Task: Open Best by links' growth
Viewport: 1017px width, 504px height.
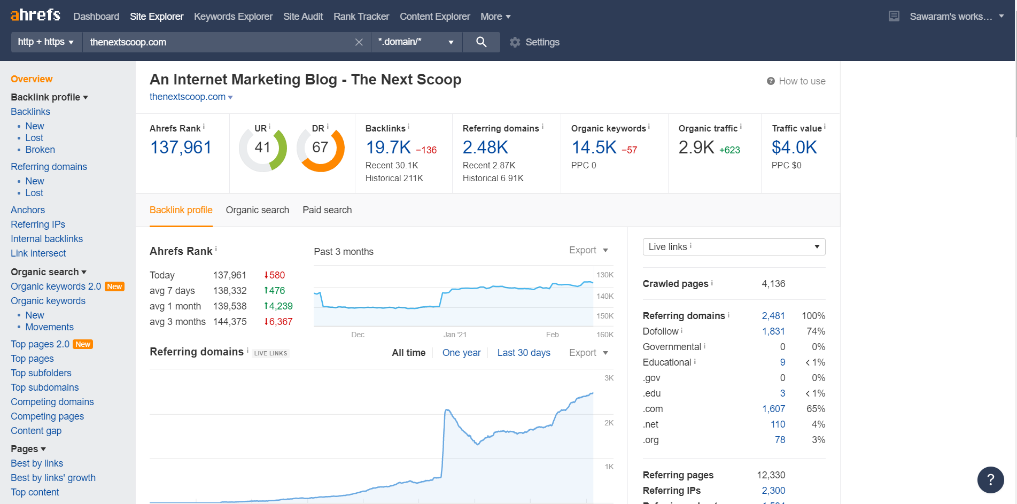Action: [53, 478]
